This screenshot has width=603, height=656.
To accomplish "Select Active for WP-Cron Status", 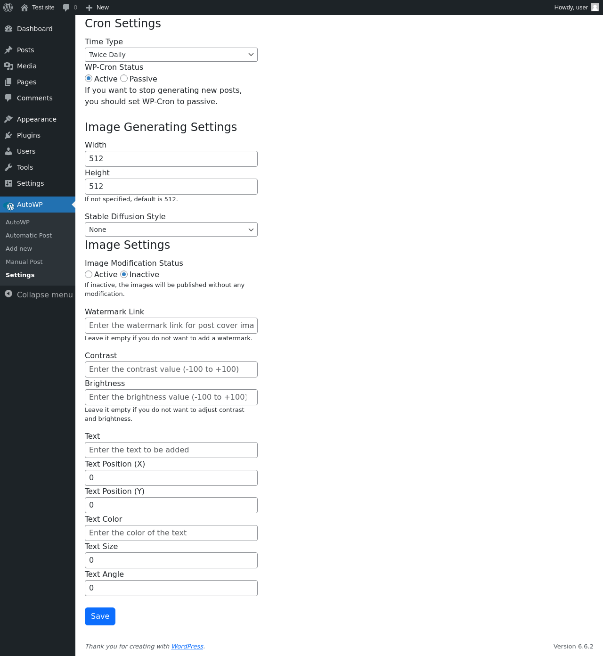I will pos(89,79).
